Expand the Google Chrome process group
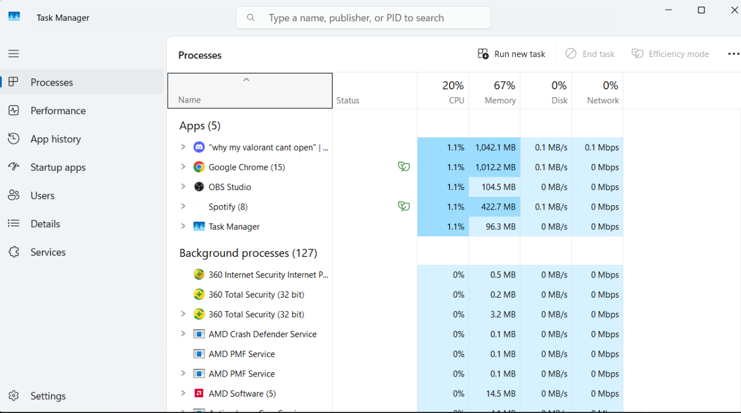The width and height of the screenshot is (741, 413). point(183,167)
